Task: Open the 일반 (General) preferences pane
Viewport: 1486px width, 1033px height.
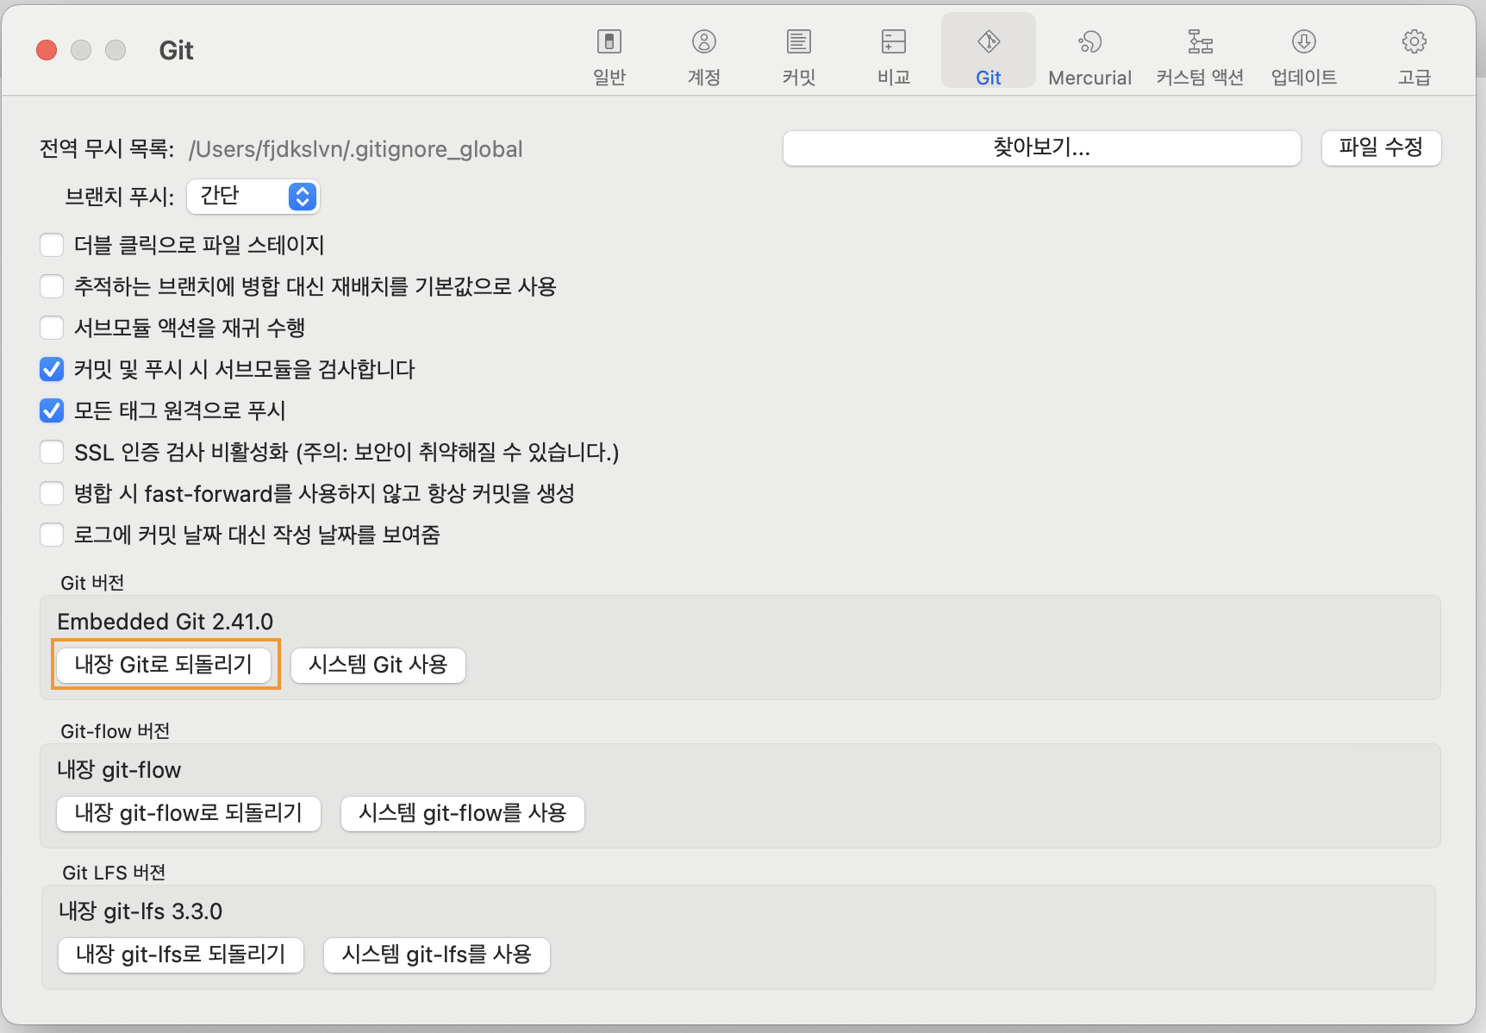Action: [609, 56]
